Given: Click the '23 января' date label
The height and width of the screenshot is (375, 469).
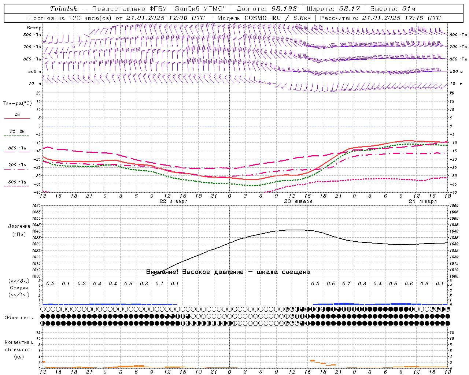Looking at the screenshot, I should point(298,201).
